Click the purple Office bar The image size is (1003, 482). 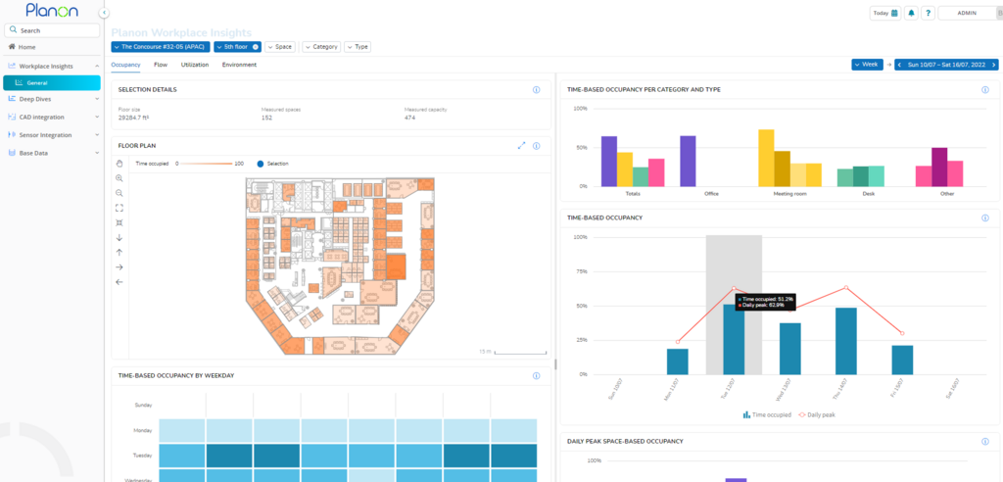click(x=688, y=162)
